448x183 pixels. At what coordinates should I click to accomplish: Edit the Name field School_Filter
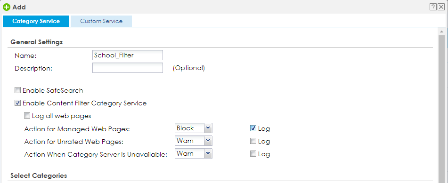click(128, 55)
